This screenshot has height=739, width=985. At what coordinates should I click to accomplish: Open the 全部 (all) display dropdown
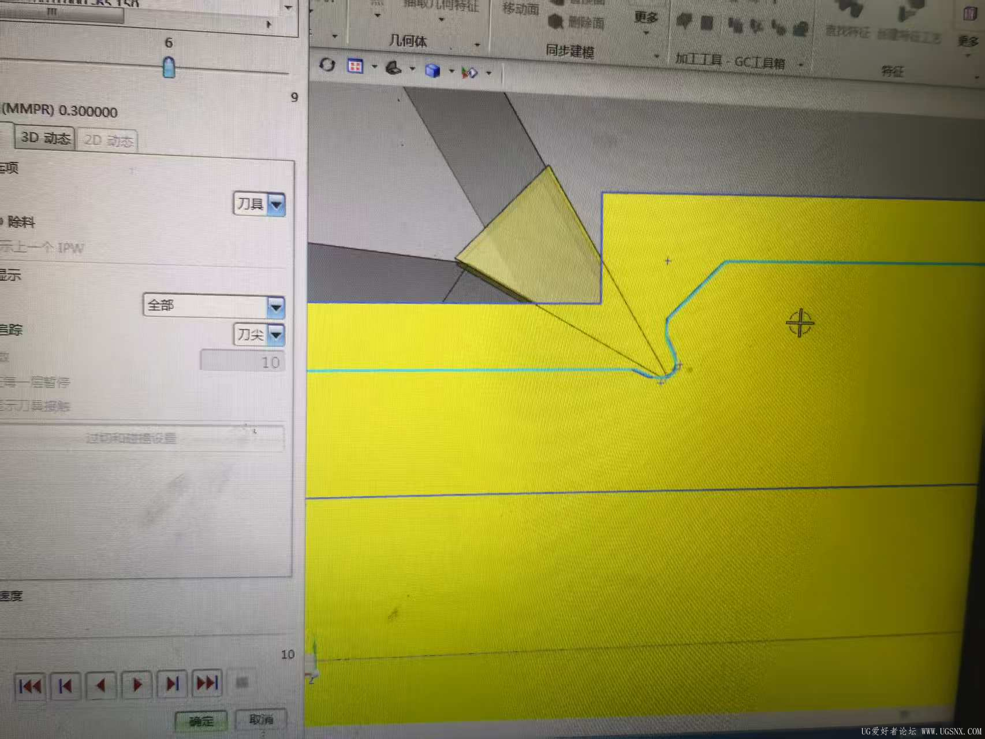[x=214, y=306]
